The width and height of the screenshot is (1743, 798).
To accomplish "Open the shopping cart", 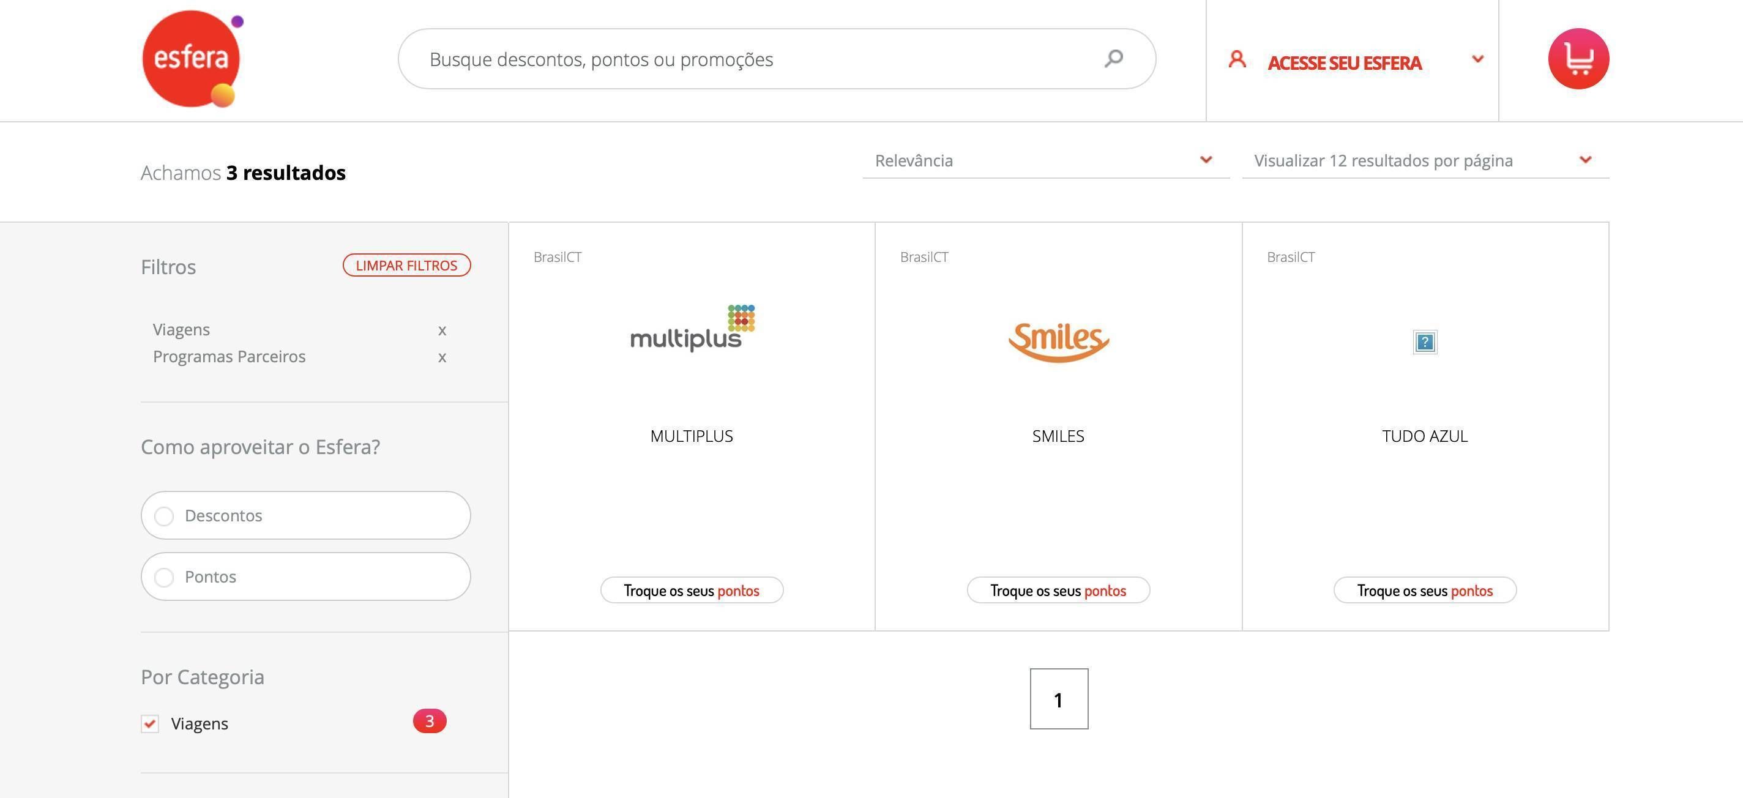I will (x=1578, y=59).
